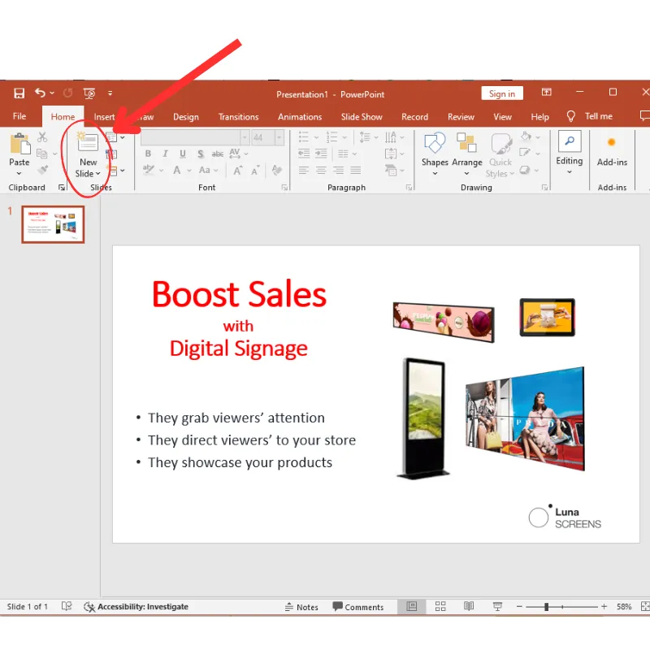Toggle the Comments pane

click(357, 607)
